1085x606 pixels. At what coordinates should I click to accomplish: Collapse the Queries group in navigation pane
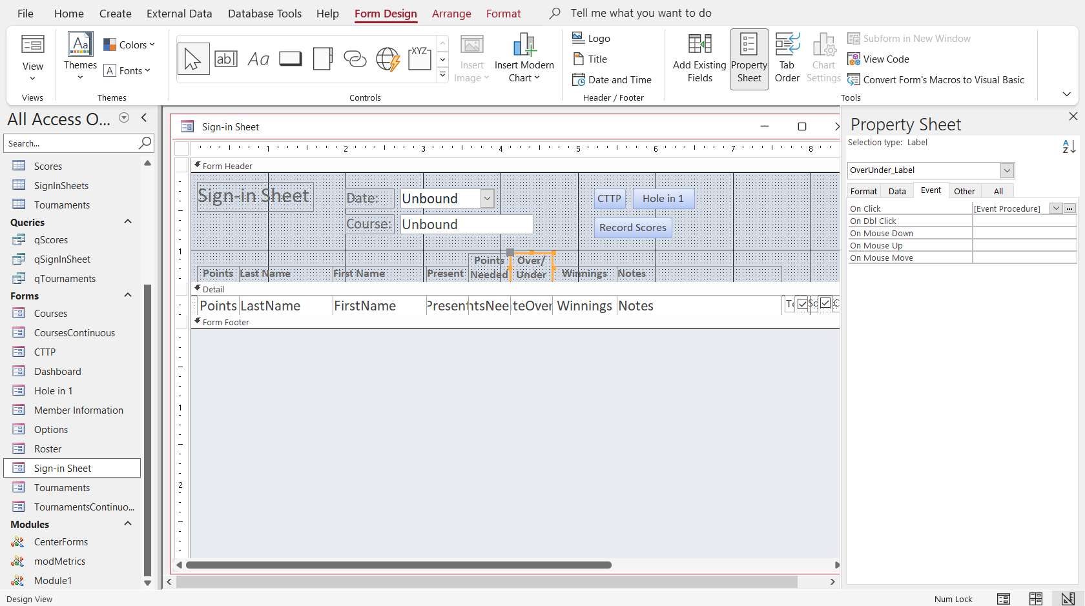click(128, 222)
